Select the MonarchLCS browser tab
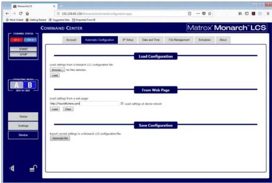This screenshot has height=183, width=272. point(34,6)
